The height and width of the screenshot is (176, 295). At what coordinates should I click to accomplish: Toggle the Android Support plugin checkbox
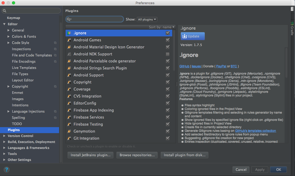168,75
